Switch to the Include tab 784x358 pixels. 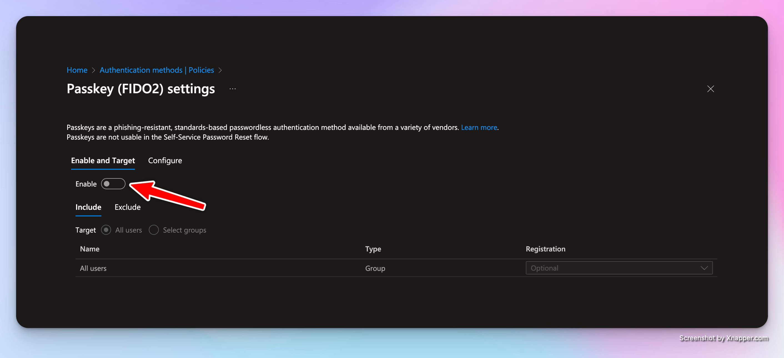click(88, 207)
